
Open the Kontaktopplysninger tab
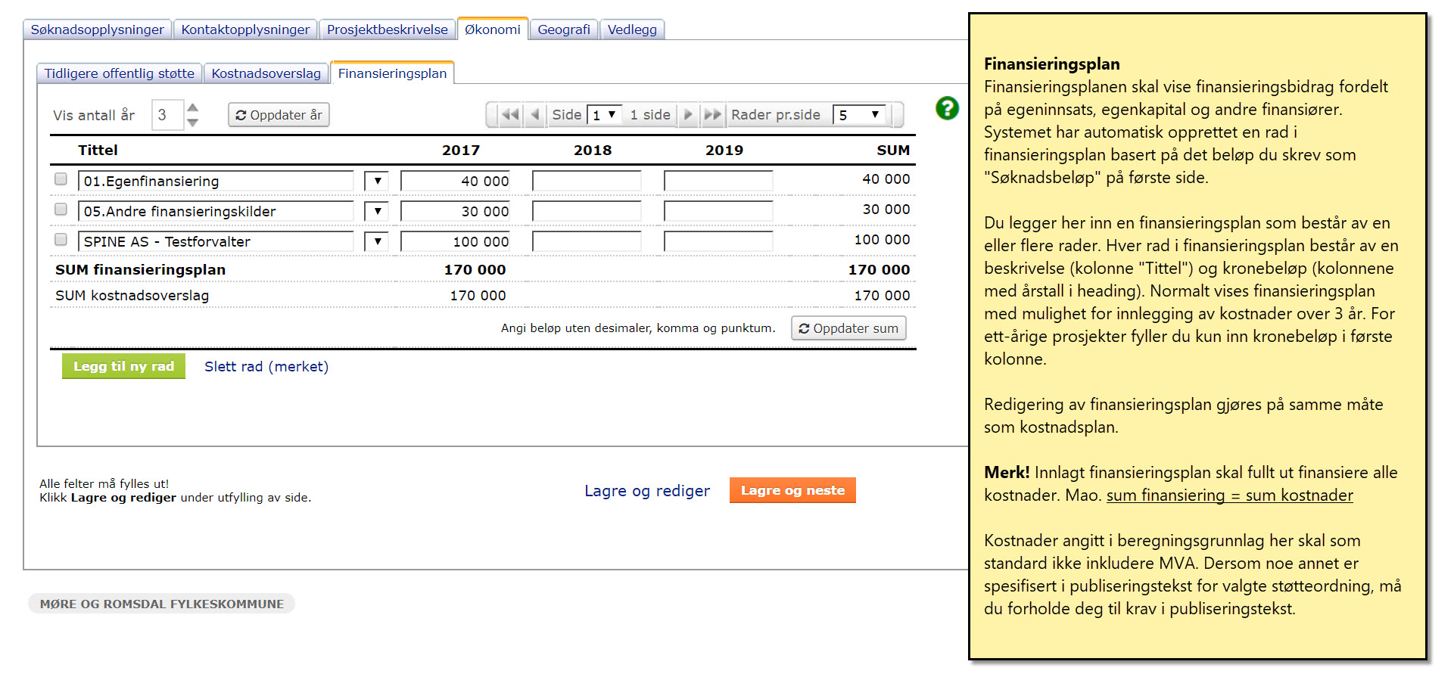tap(245, 30)
